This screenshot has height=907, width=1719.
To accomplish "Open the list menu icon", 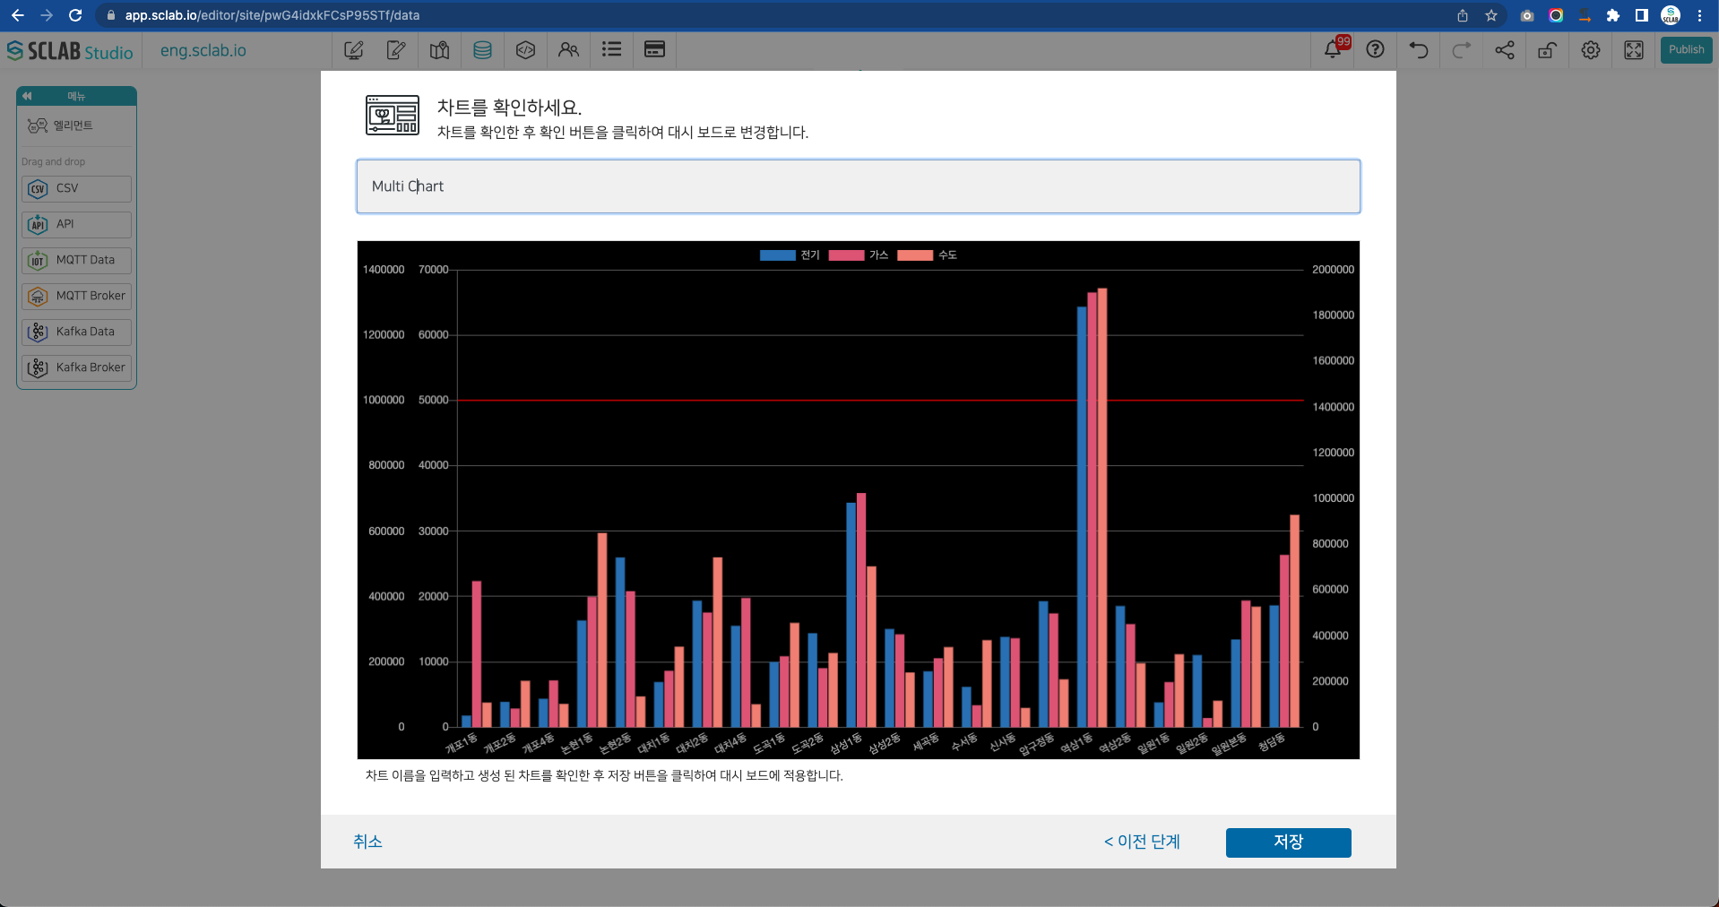I will click(x=611, y=49).
